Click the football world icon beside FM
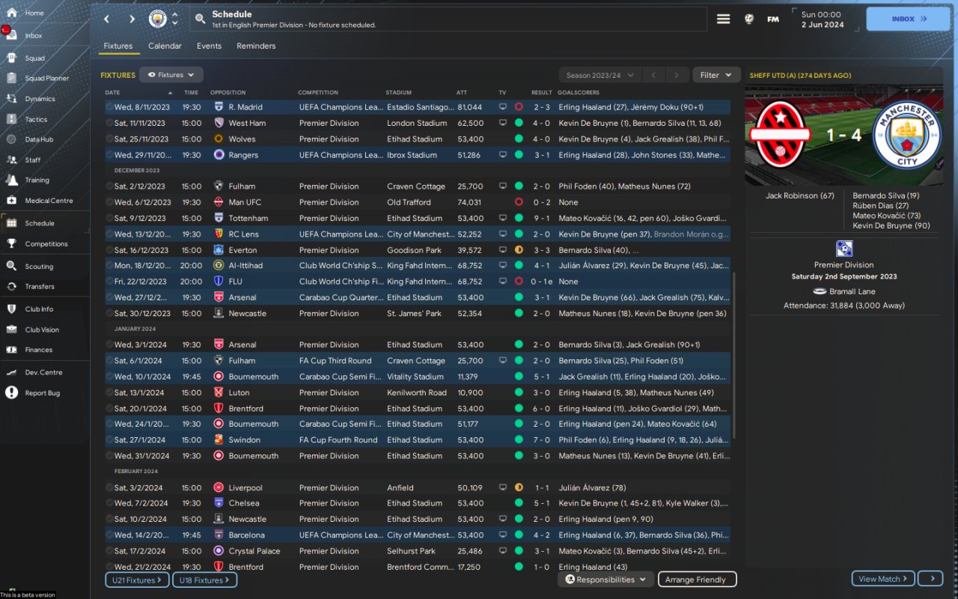The height and width of the screenshot is (599, 958). click(x=748, y=19)
